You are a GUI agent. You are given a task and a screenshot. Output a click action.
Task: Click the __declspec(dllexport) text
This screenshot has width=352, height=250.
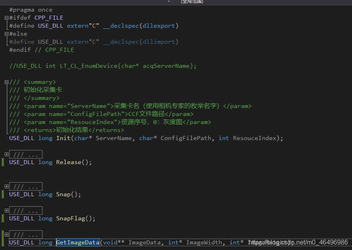pos(141,26)
